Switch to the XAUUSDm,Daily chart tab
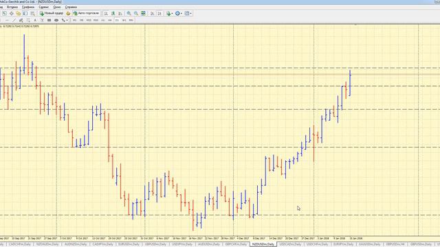The height and width of the screenshot is (247, 440). pos(369,244)
